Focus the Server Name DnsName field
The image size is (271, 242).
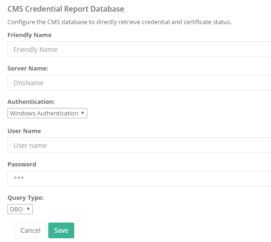click(139, 83)
